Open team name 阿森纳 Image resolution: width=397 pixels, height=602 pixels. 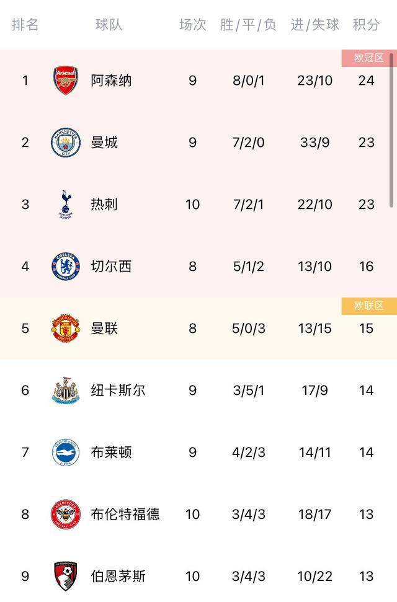[x=112, y=81]
